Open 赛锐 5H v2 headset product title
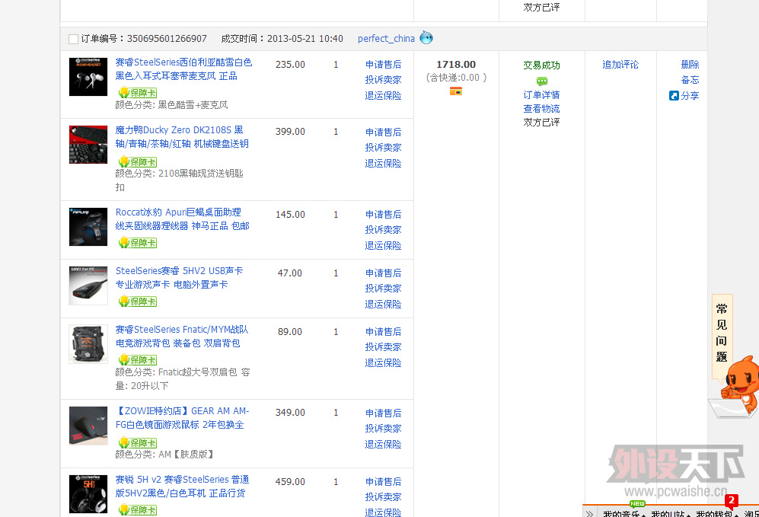759x517 pixels. point(183,486)
